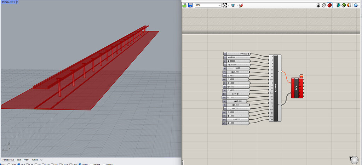Expand the arrow beside the blue sphere icon
The height and width of the screenshot is (165, 362).
click(x=360, y=5)
